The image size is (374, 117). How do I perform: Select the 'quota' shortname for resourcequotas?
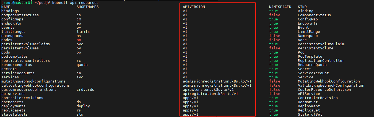point(82,65)
